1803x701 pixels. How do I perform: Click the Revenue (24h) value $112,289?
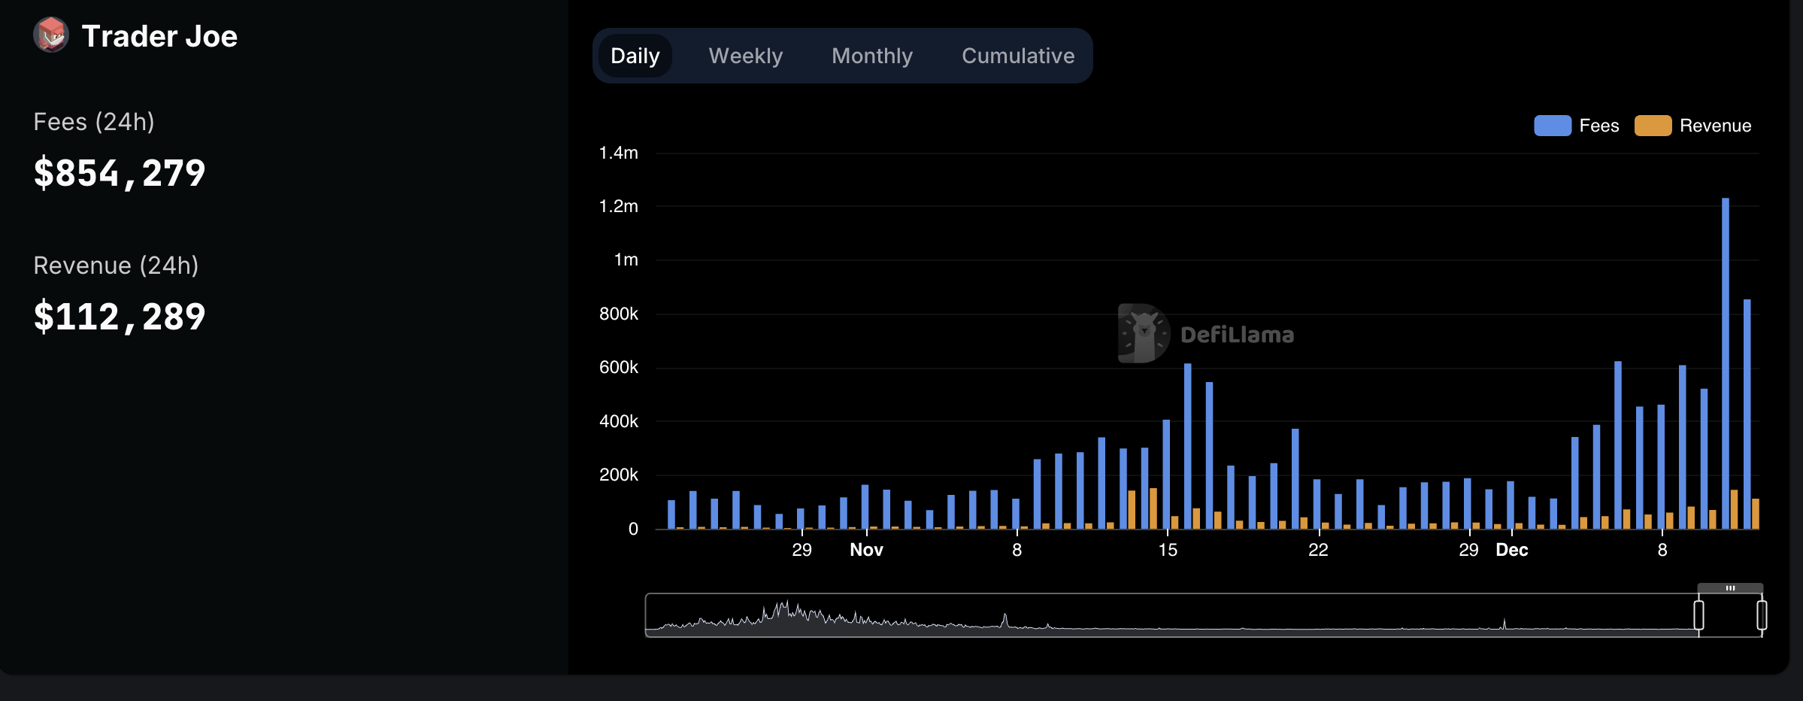click(120, 316)
